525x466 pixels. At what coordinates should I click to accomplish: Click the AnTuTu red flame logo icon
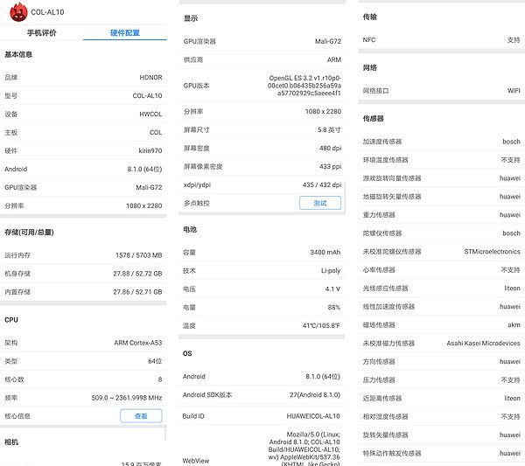pos(18,12)
